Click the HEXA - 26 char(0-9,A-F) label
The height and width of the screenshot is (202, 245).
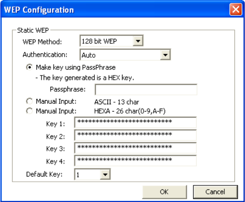130,111
